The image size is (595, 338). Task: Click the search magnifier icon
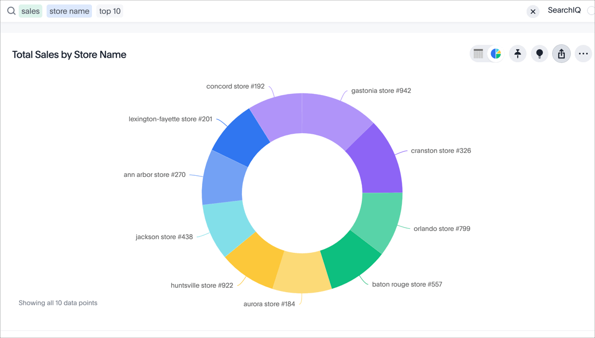pos(11,11)
